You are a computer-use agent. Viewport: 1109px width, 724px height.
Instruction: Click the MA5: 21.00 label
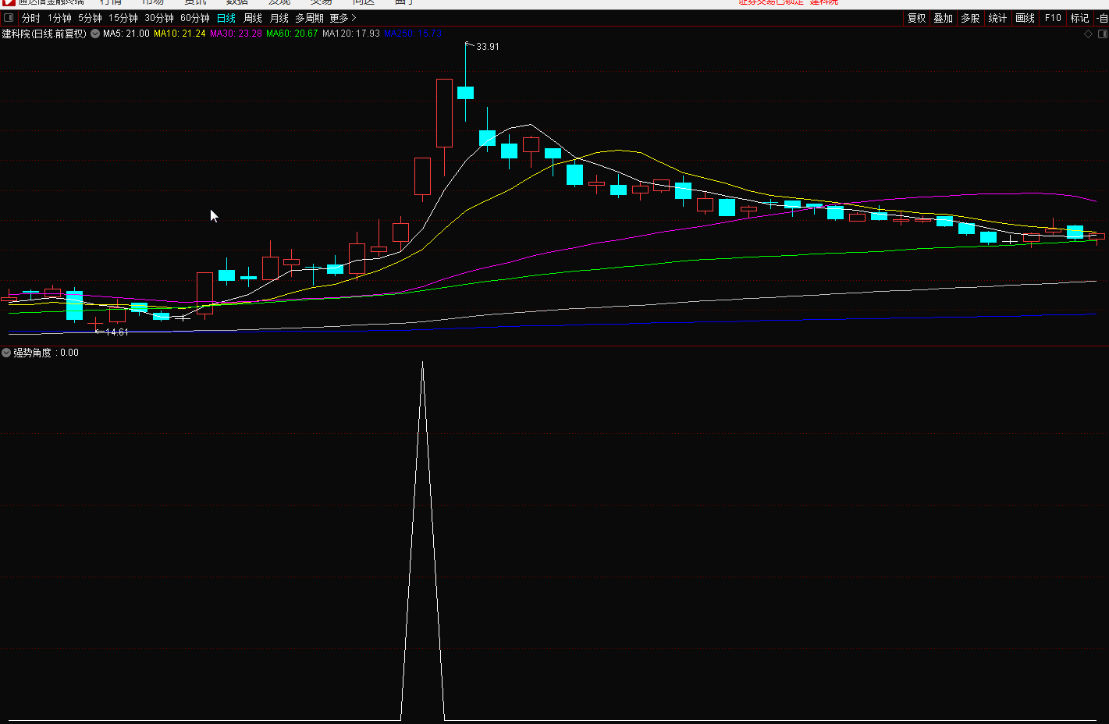126,34
